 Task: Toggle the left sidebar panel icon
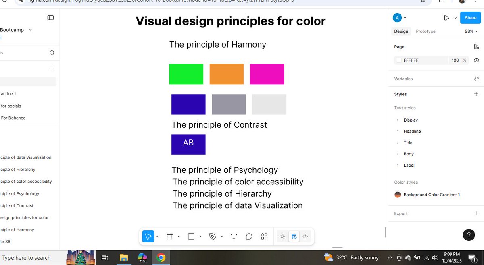[50, 18]
